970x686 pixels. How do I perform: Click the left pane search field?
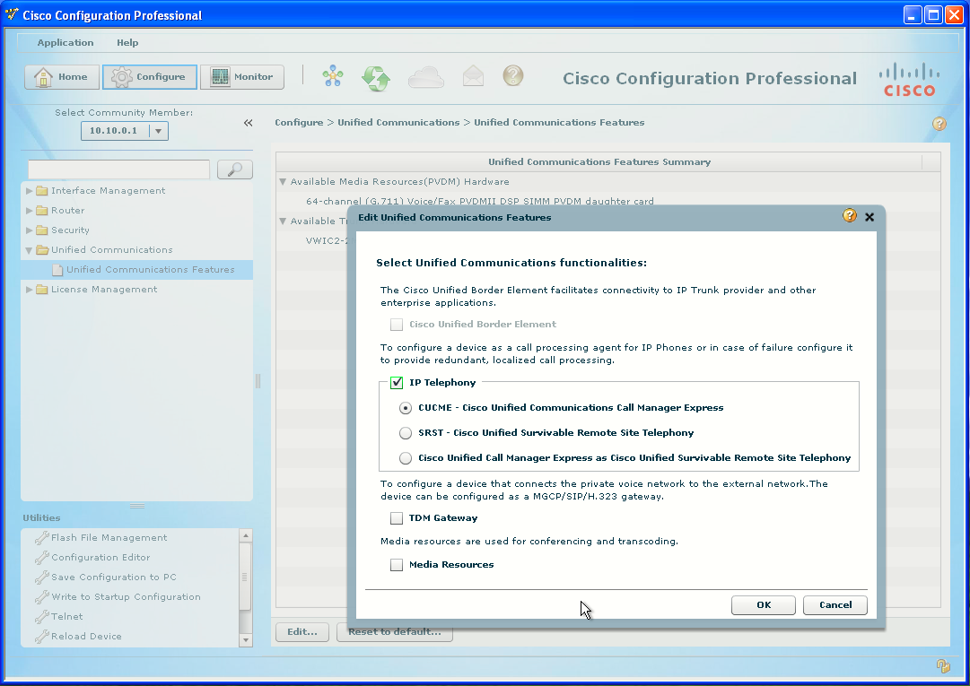click(118, 169)
